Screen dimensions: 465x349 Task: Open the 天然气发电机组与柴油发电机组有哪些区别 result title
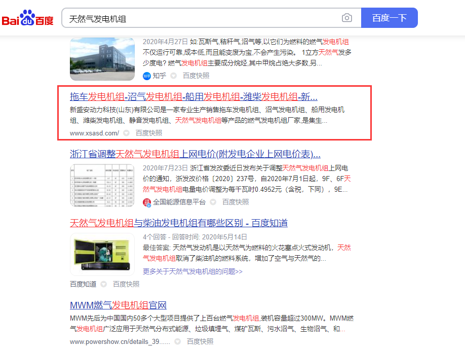tap(179, 223)
